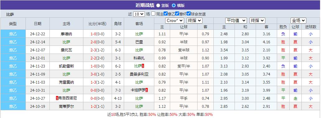Click the 2-2(2-0) score on 24-12-01
Image resolution: width=321 pixels, height=118 pixels.
click(97, 58)
